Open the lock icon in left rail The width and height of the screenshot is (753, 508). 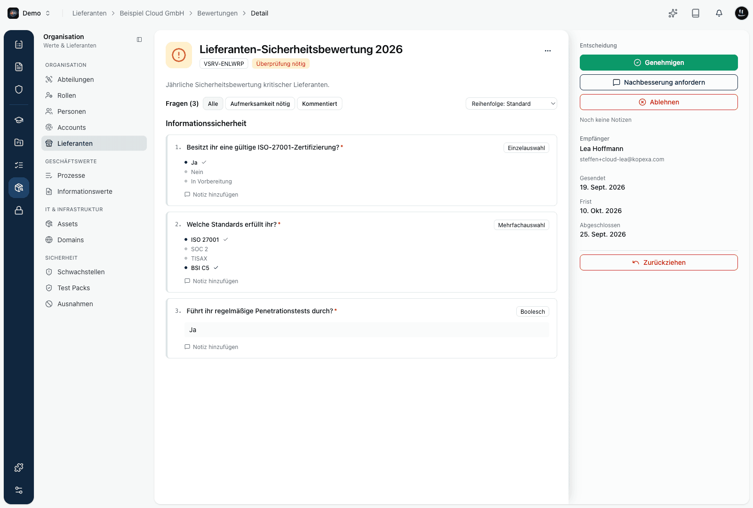click(19, 210)
